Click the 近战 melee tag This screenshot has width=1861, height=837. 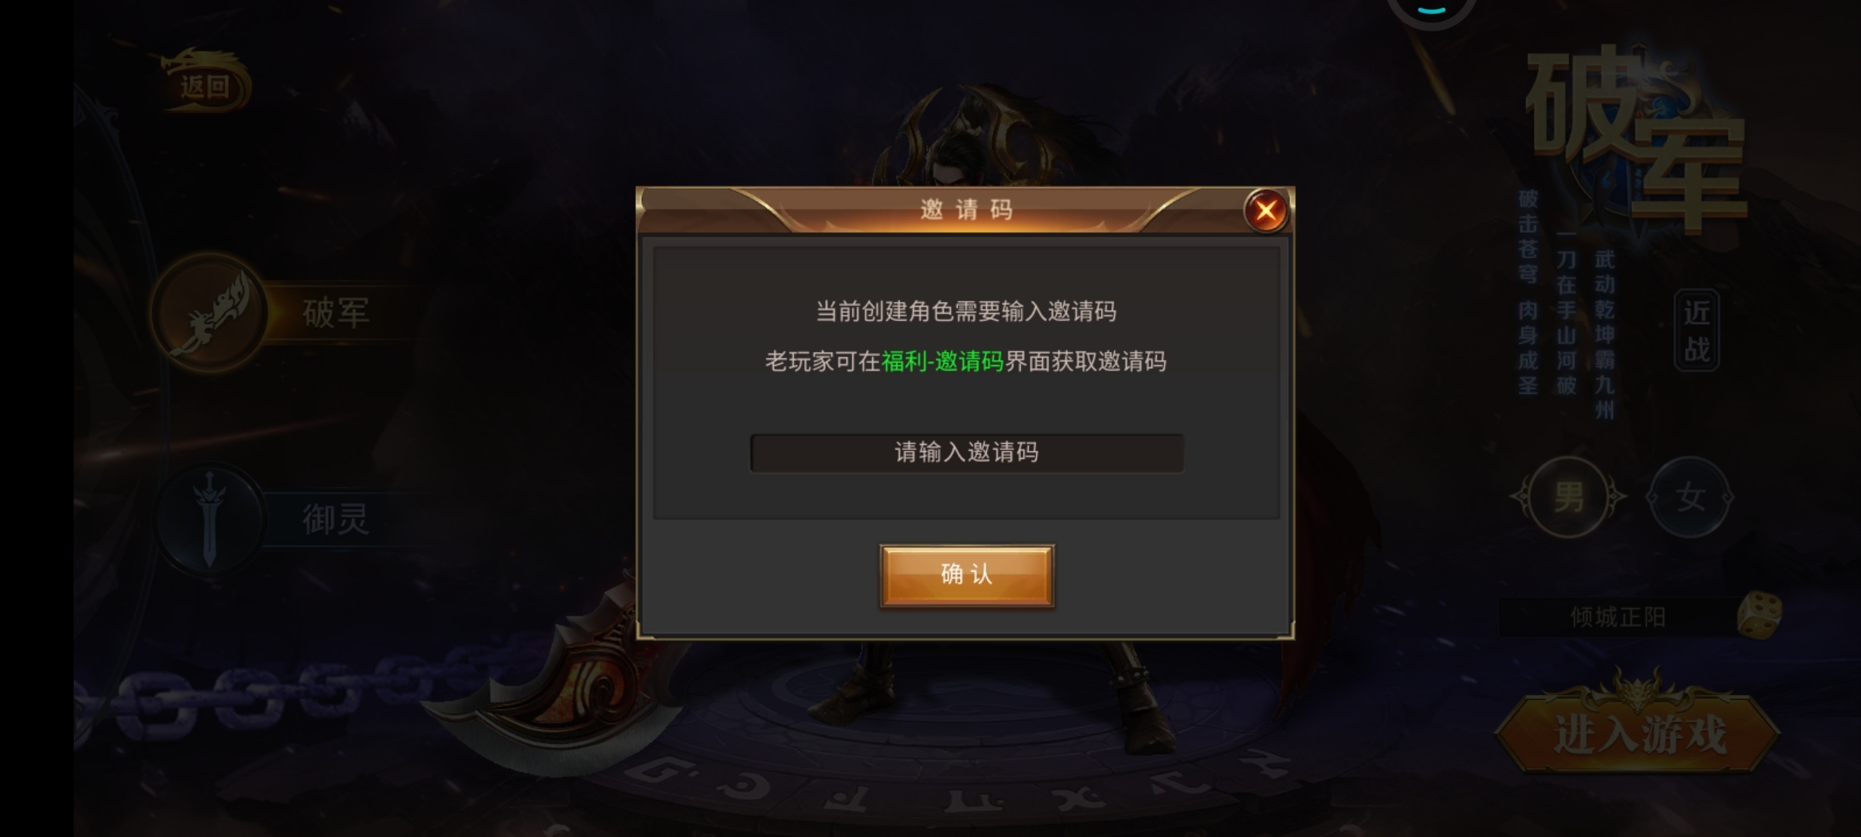pyautogui.click(x=1697, y=331)
